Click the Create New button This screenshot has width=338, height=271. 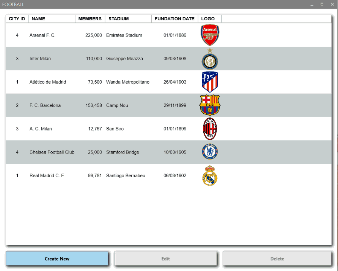(x=57, y=259)
